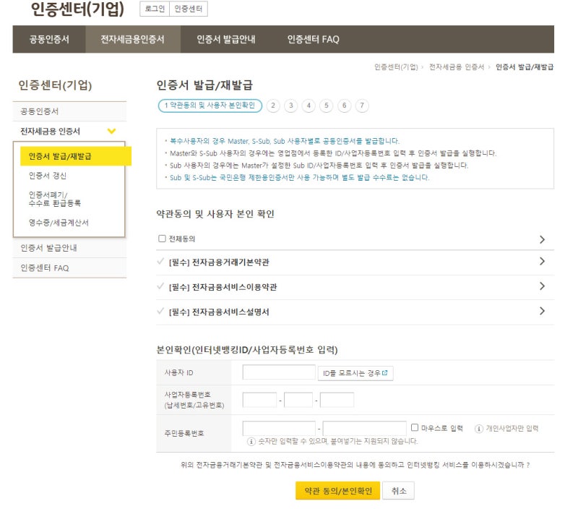This screenshot has height=509, width=578.
Task: Click the [필수] 전자금융서비스설명서 label text
Action: [x=219, y=312]
